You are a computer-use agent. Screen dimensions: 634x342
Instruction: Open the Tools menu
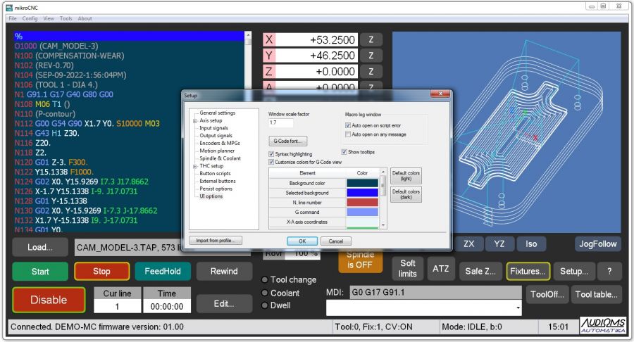point(66,18)
